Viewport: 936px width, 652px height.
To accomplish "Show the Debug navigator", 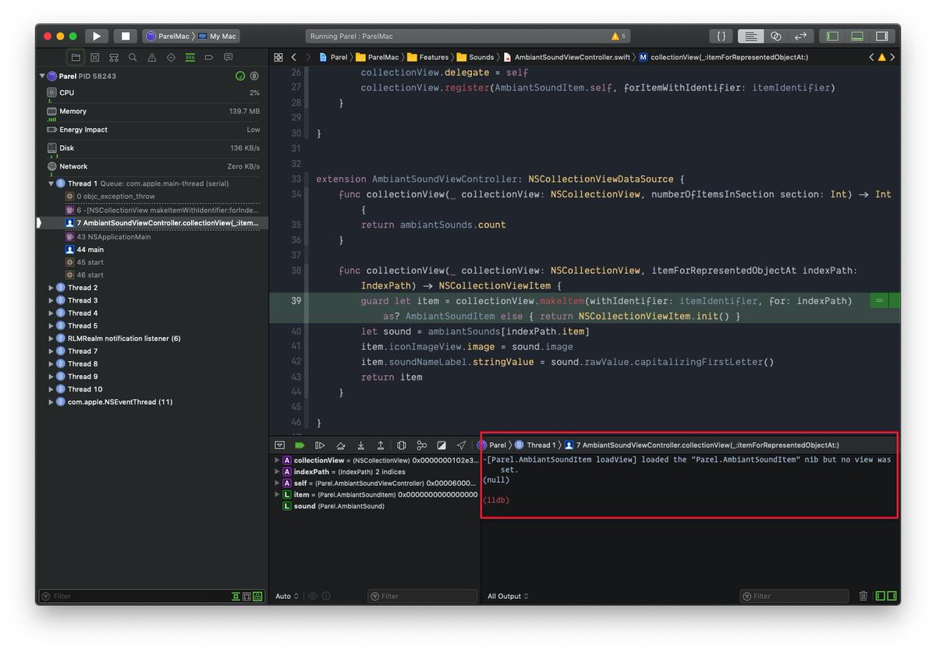I will (190, 57).
